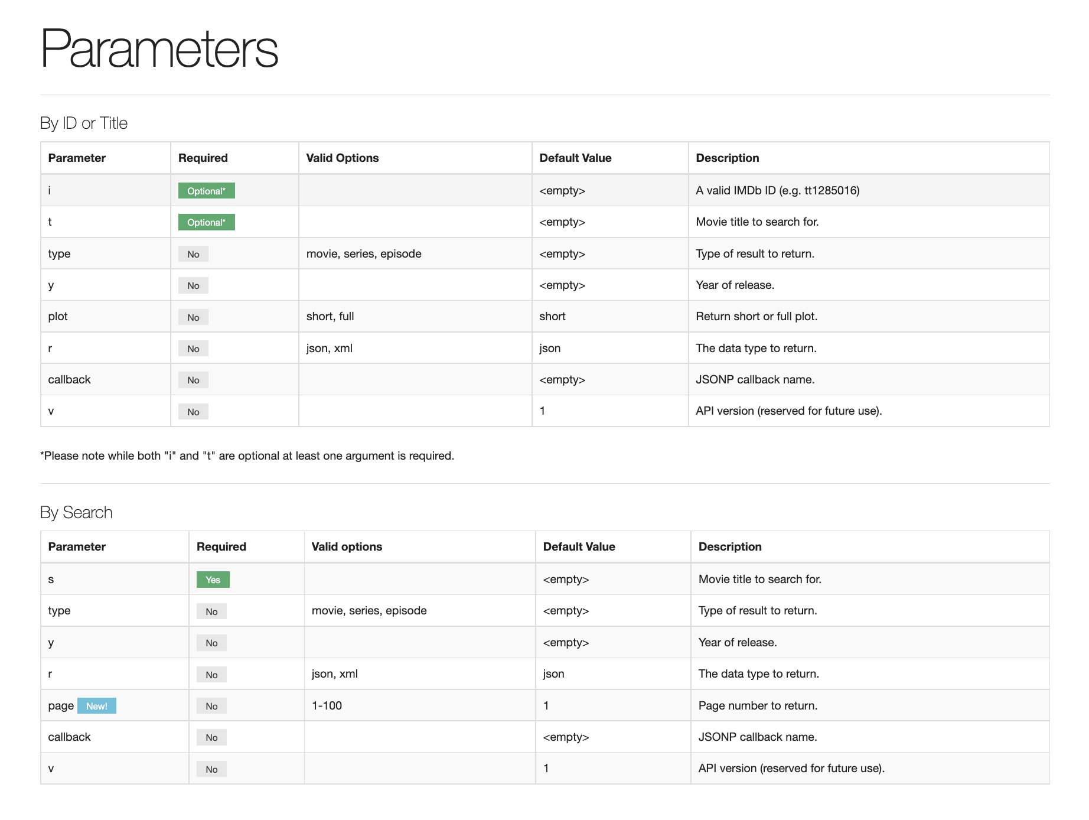The height and width of the screenshot is (820, 1089).
Task: Click the blue New! badge beside page
Action: [97, 706]
